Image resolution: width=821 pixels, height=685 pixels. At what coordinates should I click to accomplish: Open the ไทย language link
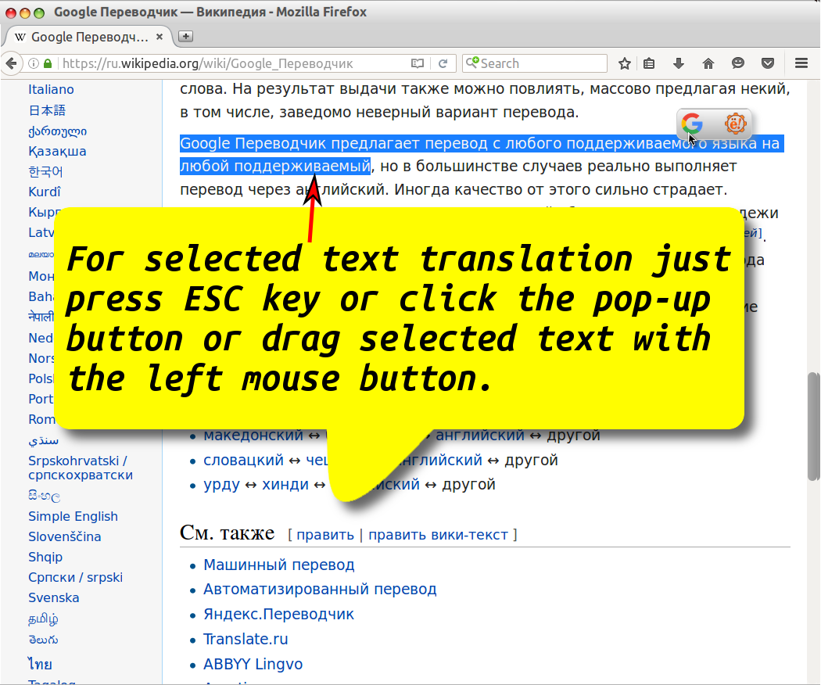point(40,664)
